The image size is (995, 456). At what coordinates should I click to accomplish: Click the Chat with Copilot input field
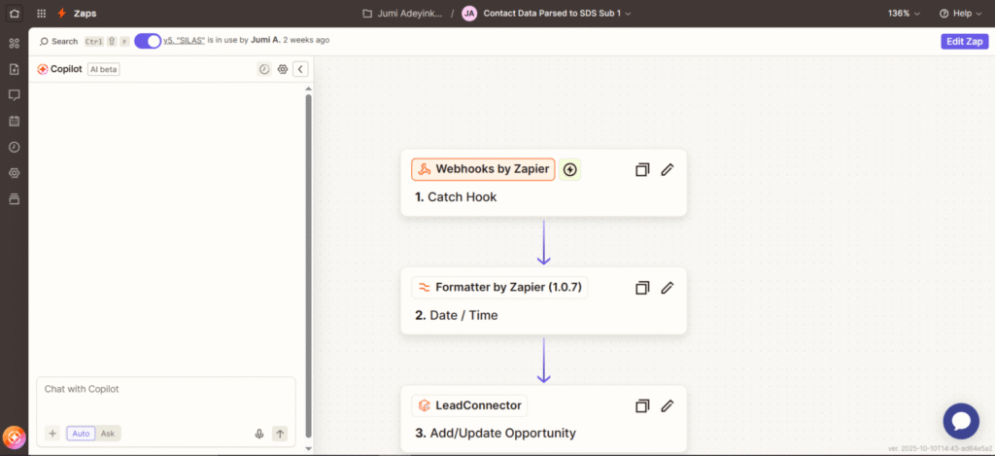166,399
